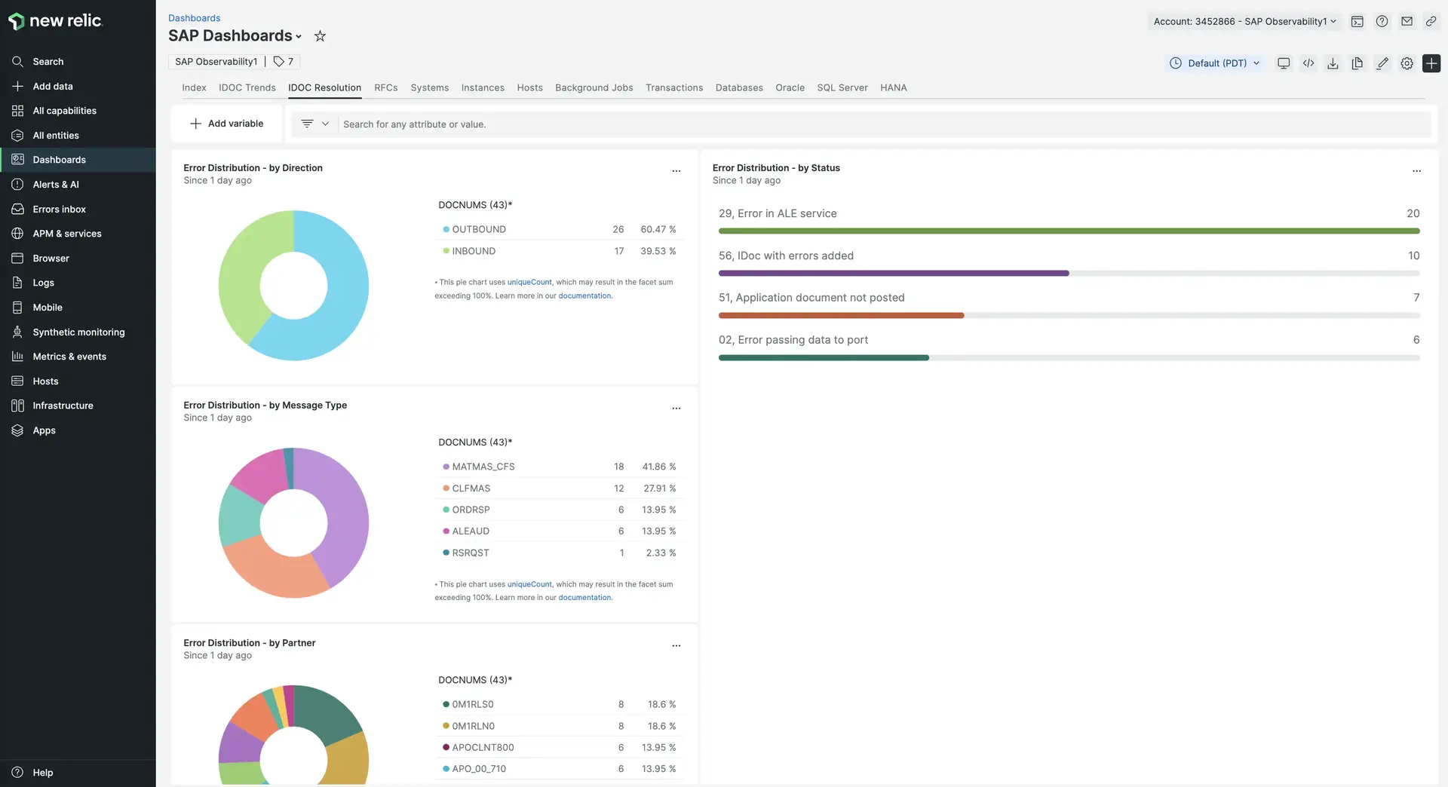Screen dimensions: 1448x787
Task: Open the Account: 3452866 account switcher
Action: [1243, 21]
